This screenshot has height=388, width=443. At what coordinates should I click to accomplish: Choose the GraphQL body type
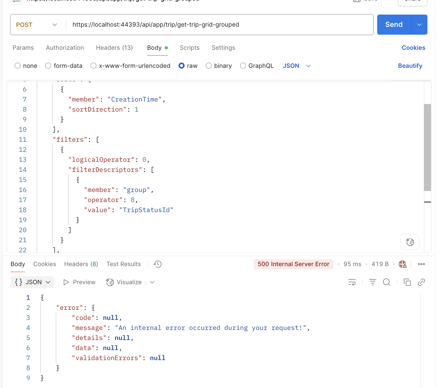(243, 66)
